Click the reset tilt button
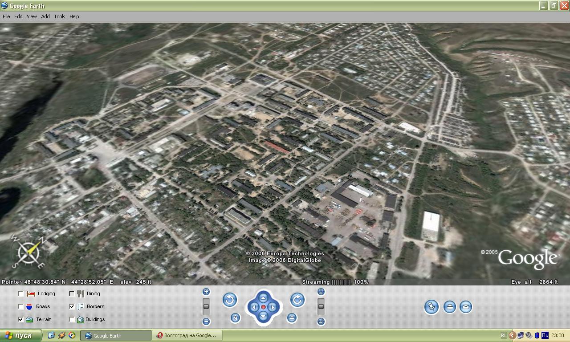Screen dimensions: 570x342 tap(292, 318)
